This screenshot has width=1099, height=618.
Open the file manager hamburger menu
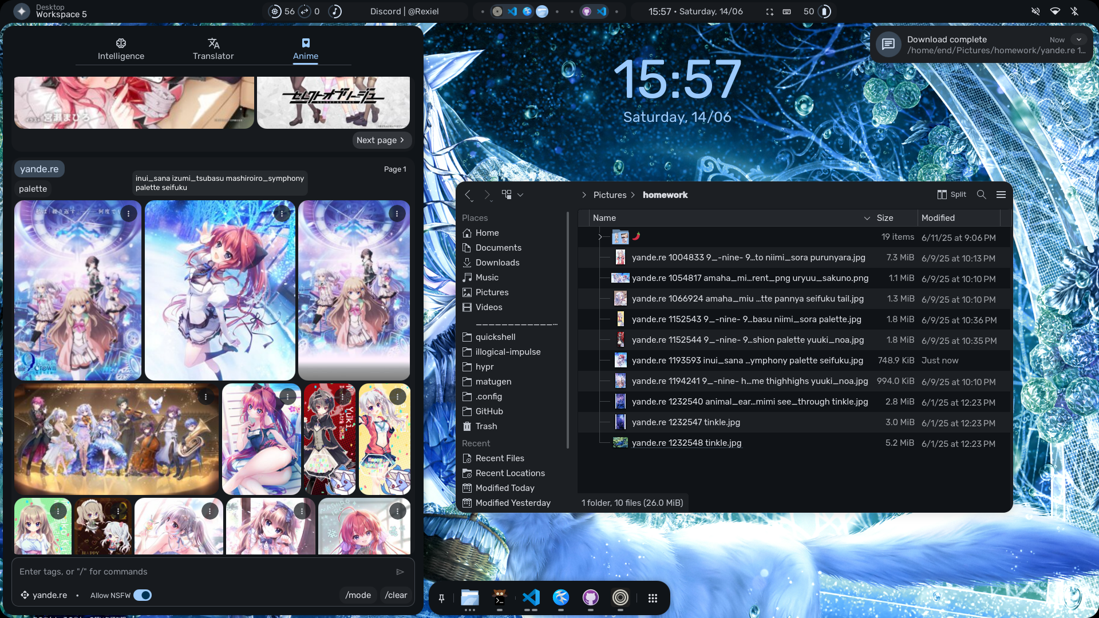tap(1001, 195)
